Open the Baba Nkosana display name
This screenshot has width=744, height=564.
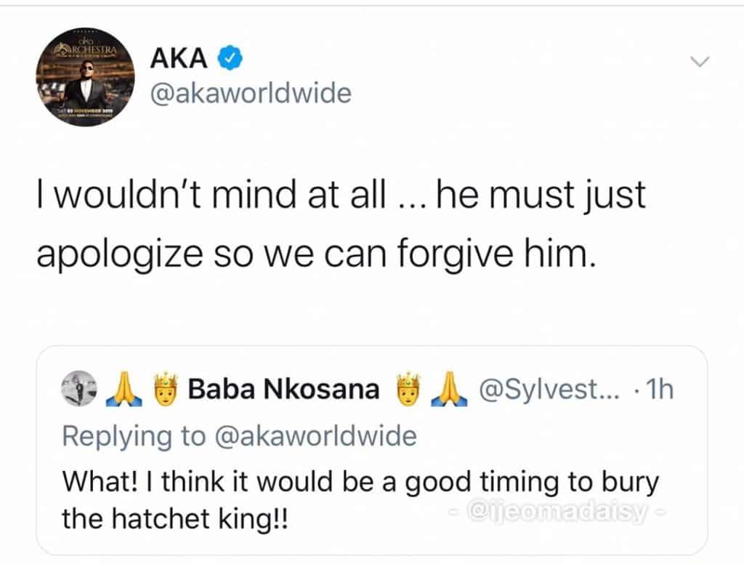(x=284, y=390)
